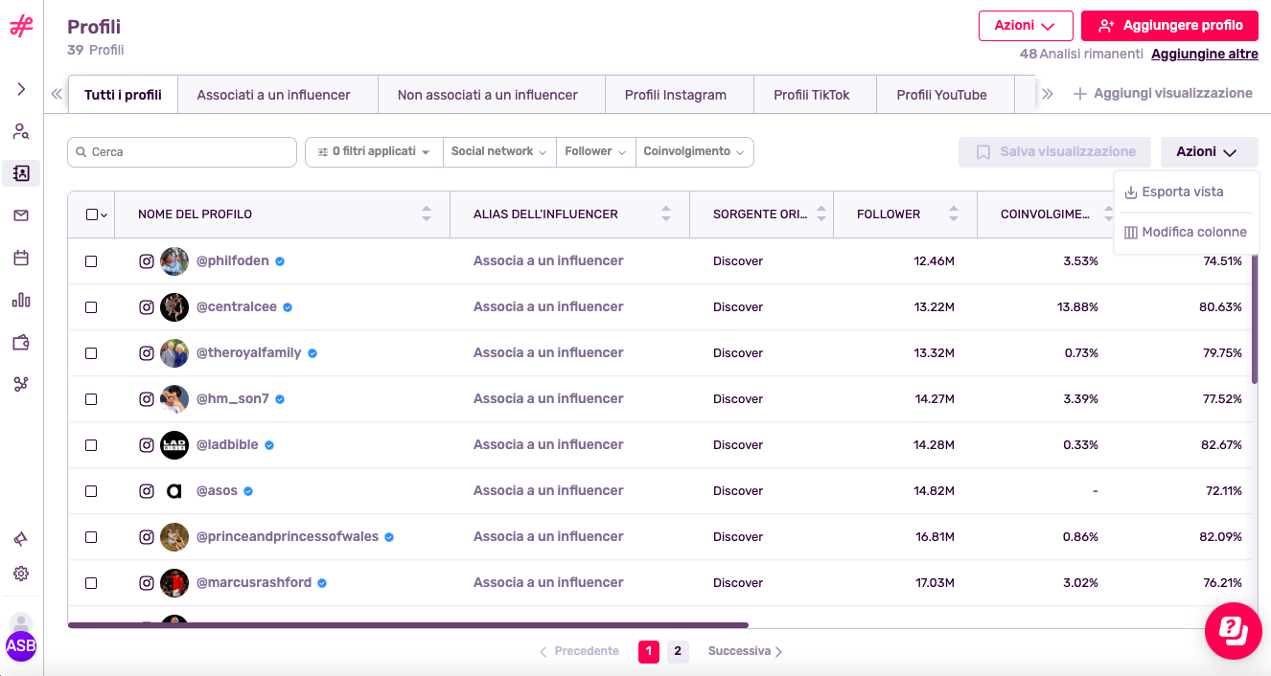Sort by Follower column arrows
Viewport: 1271px width, 676px height.
[x=954, y=214]
